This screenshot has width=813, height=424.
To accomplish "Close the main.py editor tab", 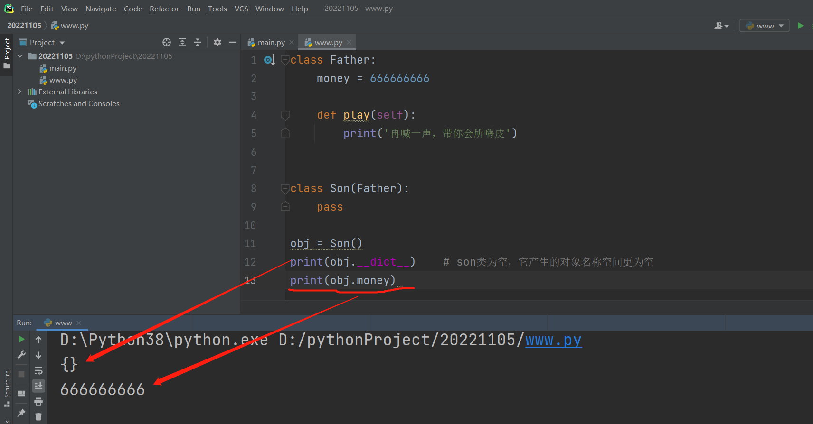I will 292,42.
